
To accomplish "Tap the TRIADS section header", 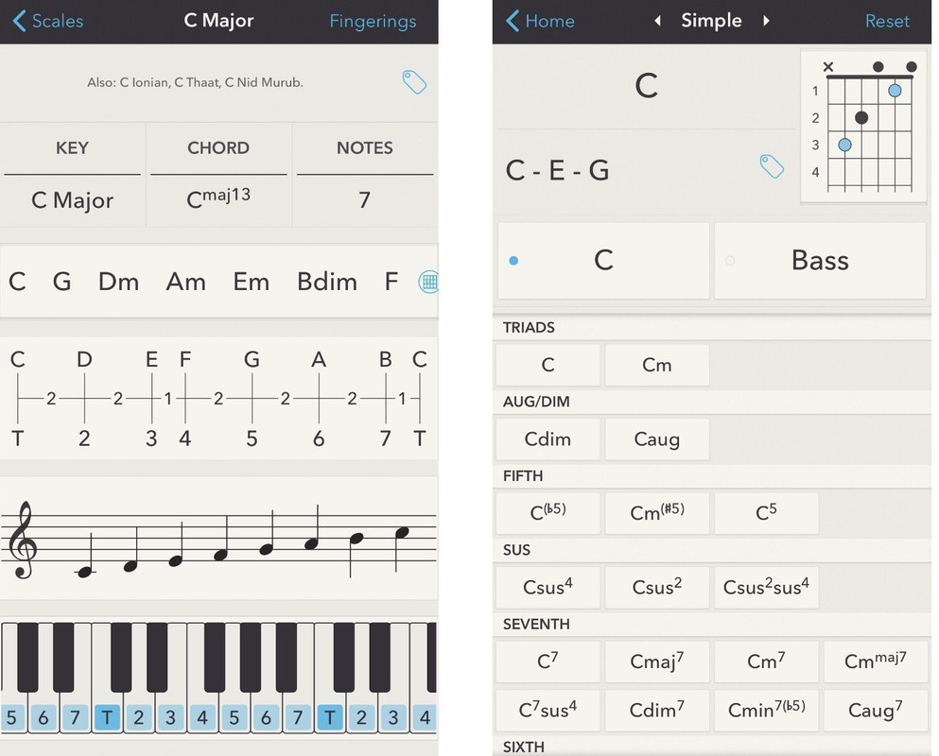I will tap(529, 327).
